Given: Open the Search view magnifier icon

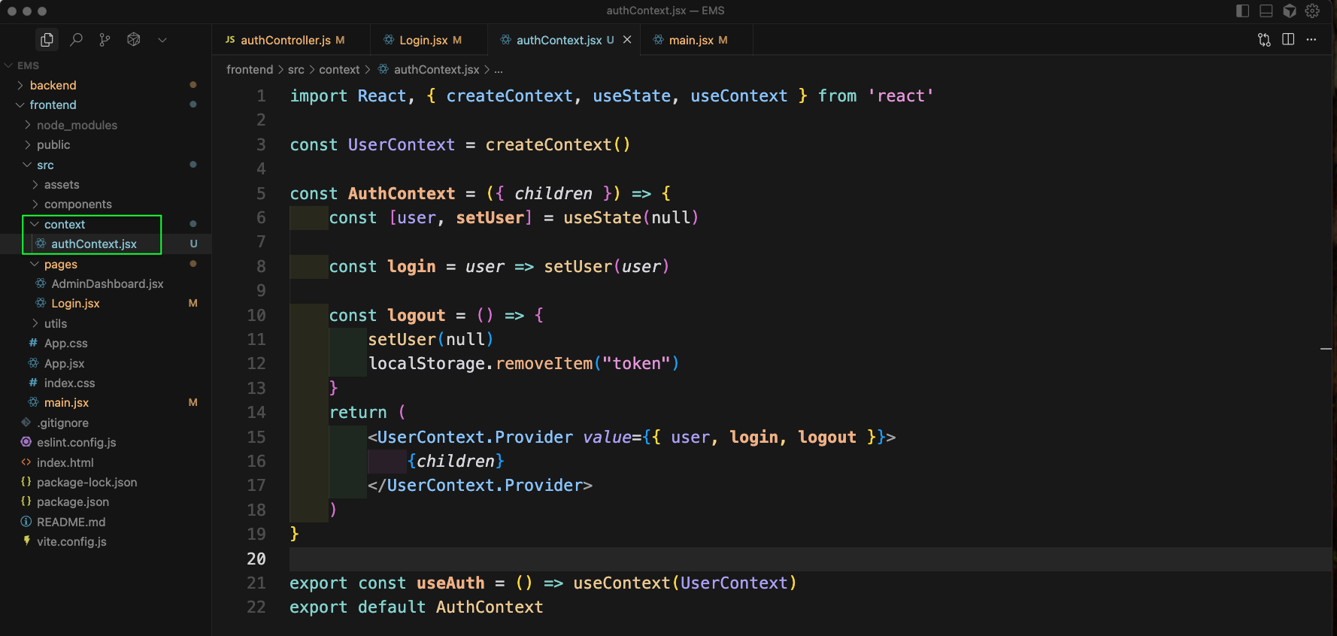Looking at the screenshot, I should click(x=76, y=40).
